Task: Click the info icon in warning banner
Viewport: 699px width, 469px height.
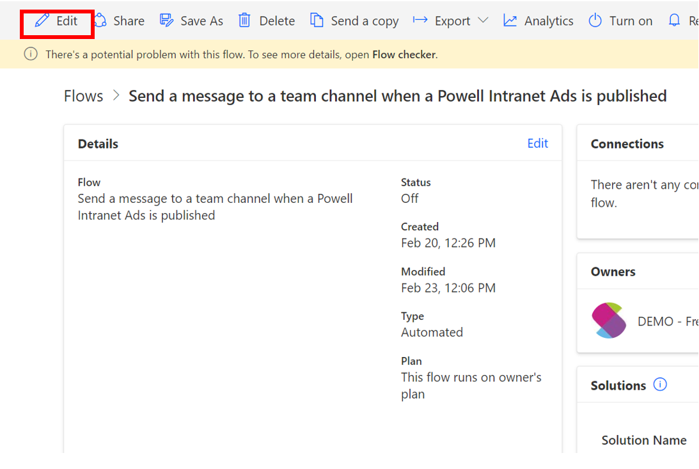Action: click(31, 54)
